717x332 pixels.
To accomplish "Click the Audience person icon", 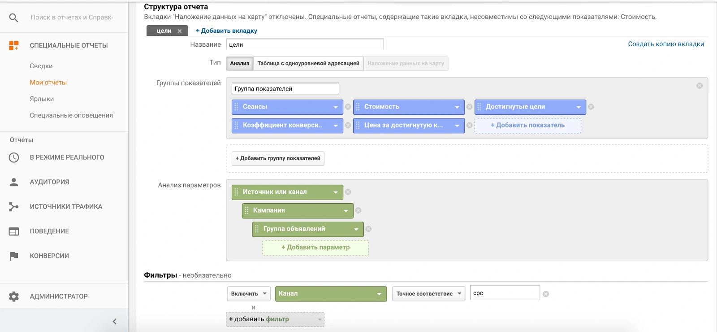I will pos(14,182).
